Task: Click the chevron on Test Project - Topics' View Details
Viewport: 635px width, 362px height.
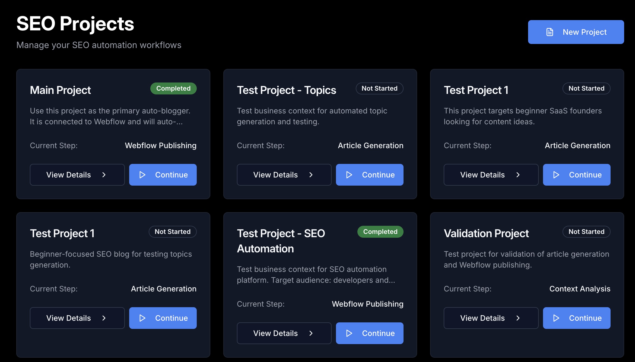Action: pos(311,175)
